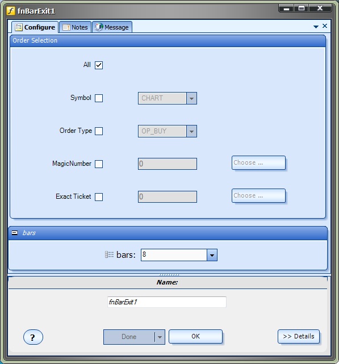Collapse the bars section minus icon
The image size is (339, 364).
(15, 233)
